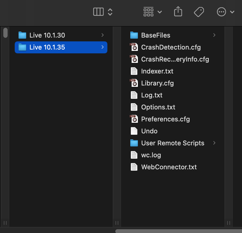
Task: Expand the Live 10.1.35 folder chevron
Action: (x=102, y=47)
